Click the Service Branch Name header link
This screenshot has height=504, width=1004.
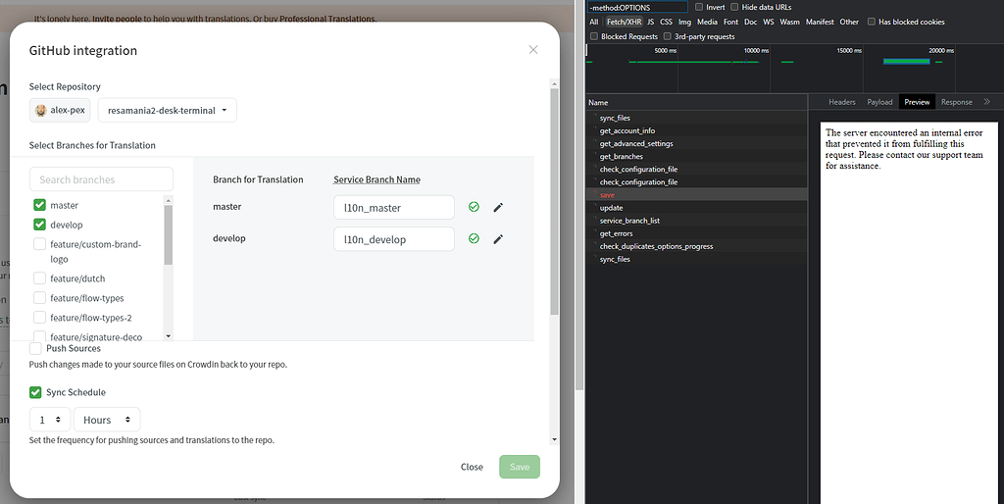[376, 179]
